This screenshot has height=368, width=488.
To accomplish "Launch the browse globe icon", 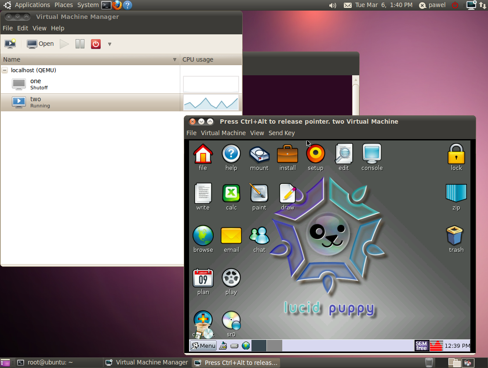I will pyautogui.click(x=203, y=239).
